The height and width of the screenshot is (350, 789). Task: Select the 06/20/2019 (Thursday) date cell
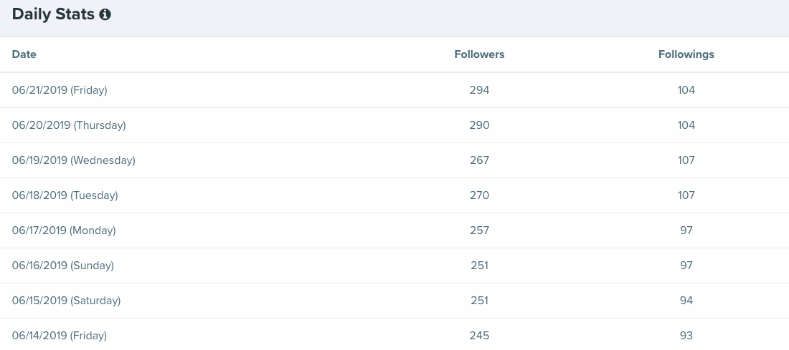point(69,125)
